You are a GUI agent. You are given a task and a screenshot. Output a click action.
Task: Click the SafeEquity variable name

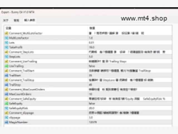click(16, 104)
